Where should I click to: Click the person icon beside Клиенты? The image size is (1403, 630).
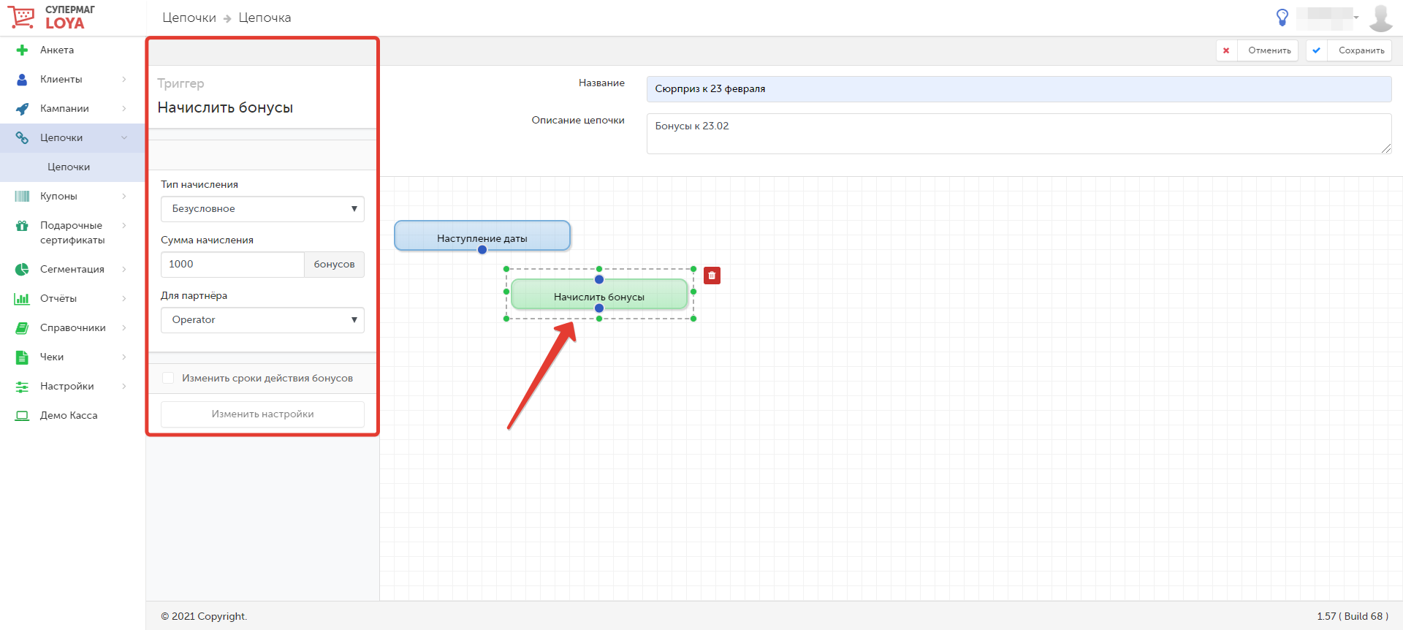22,80
